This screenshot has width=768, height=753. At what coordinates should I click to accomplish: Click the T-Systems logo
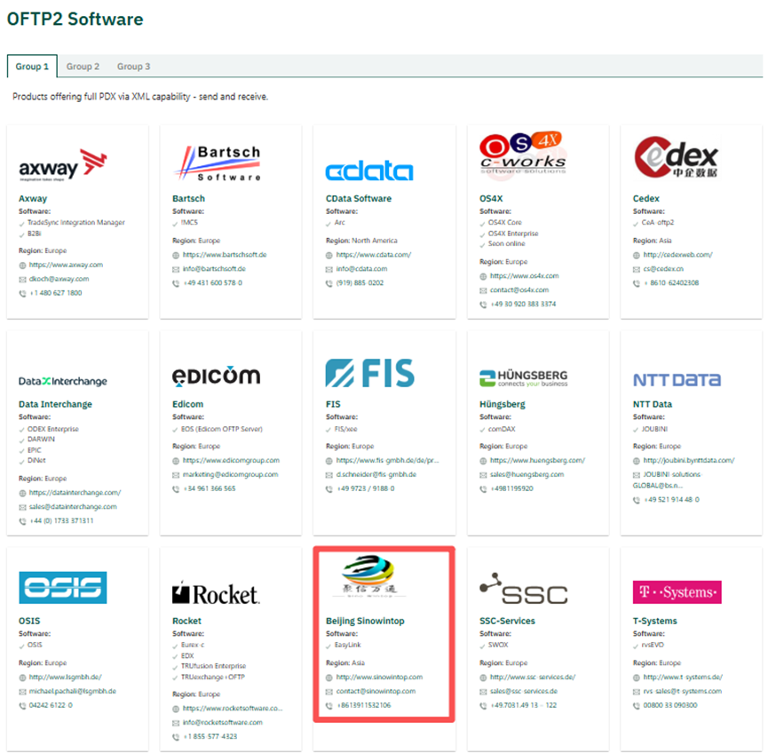point(677,592)
